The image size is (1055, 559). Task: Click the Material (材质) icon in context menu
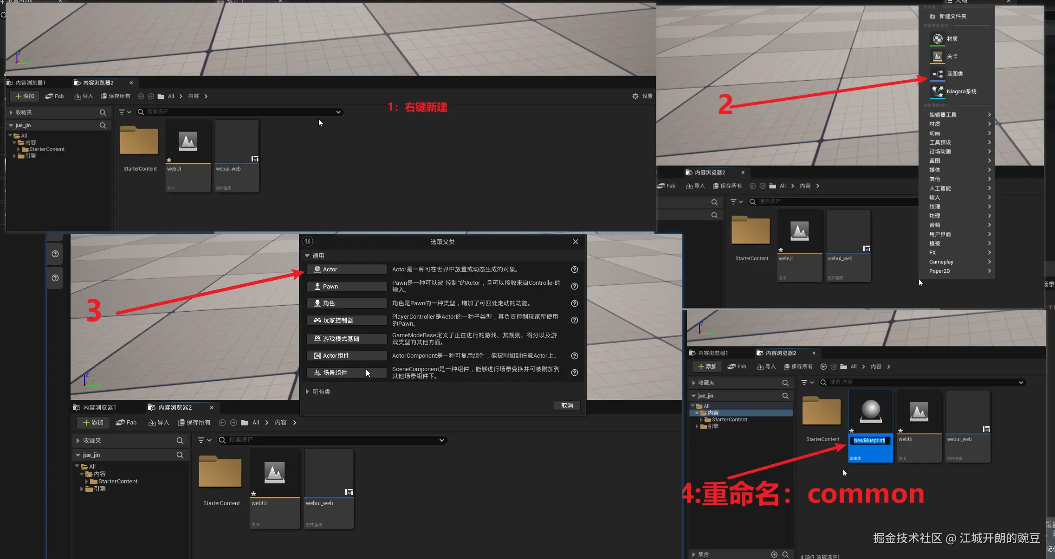click(938, 39)
